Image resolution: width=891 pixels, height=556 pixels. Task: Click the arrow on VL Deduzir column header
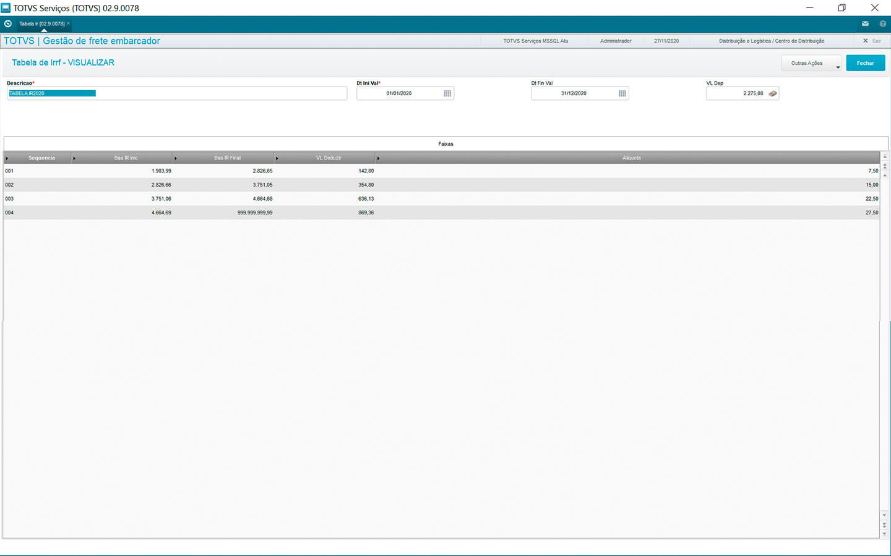tap(277, 159)
